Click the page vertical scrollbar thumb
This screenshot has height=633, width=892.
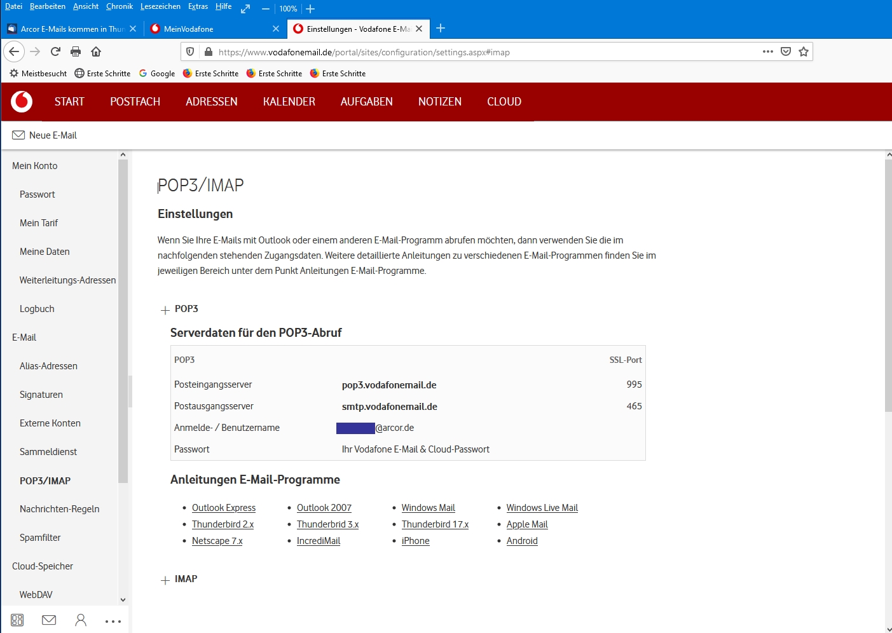pos(888,286)
